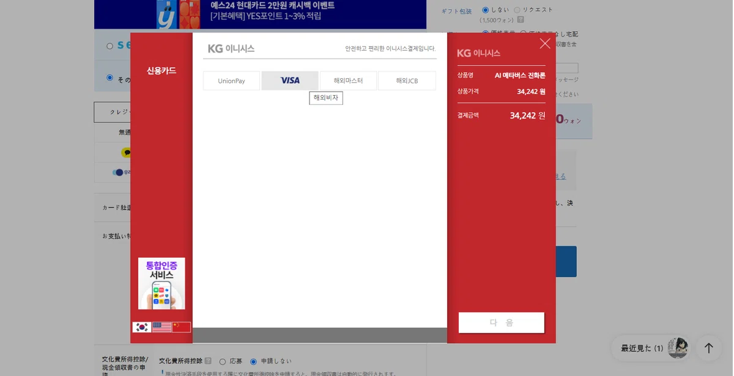The image size is (734, 376).
Task: Select 해외JCB card option
Action: (x=407, y=81)
